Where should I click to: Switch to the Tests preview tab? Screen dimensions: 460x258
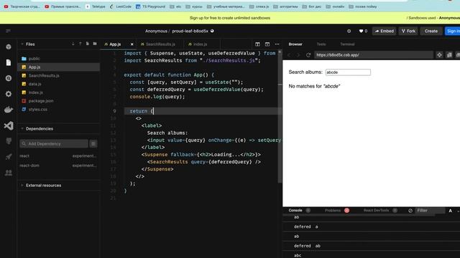[321, 44]
